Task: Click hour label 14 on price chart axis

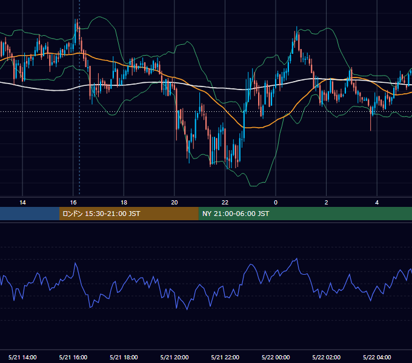Action: coord(22,203)
